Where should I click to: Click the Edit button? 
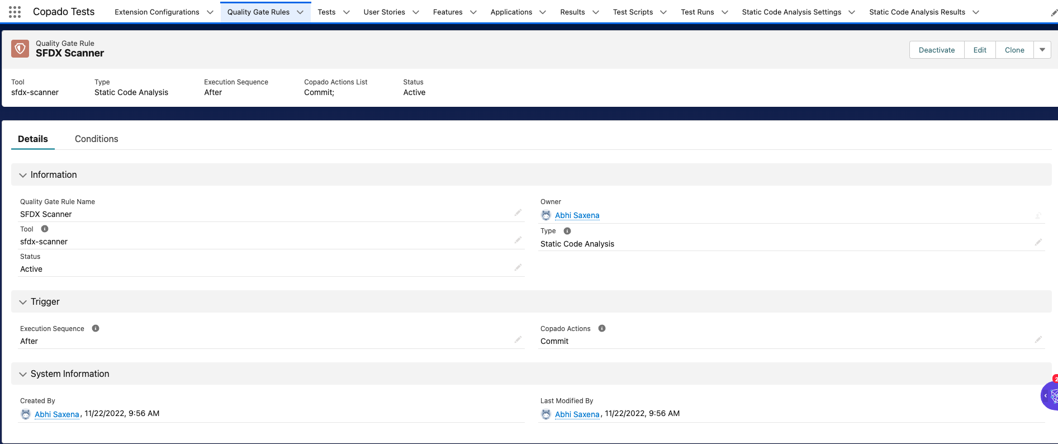pyautogui.click(x=980, y=50)
